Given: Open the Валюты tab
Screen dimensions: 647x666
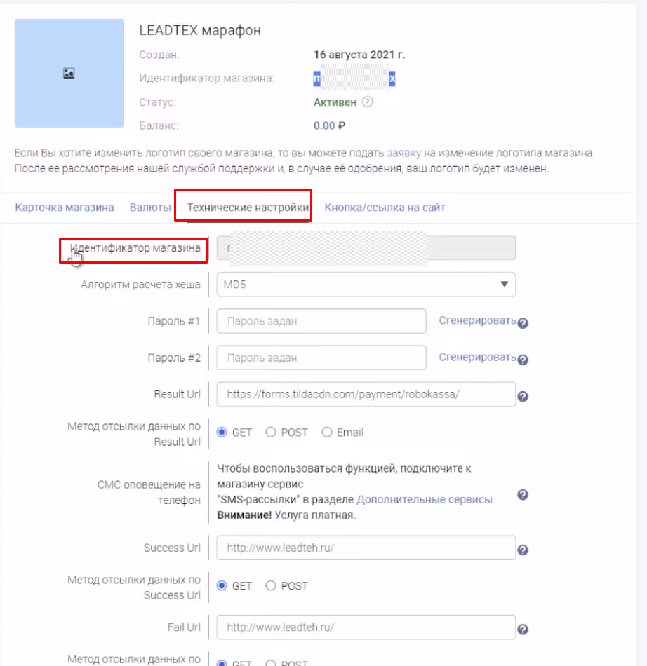Looking at the screenshot, I should [x=150, y=208].
